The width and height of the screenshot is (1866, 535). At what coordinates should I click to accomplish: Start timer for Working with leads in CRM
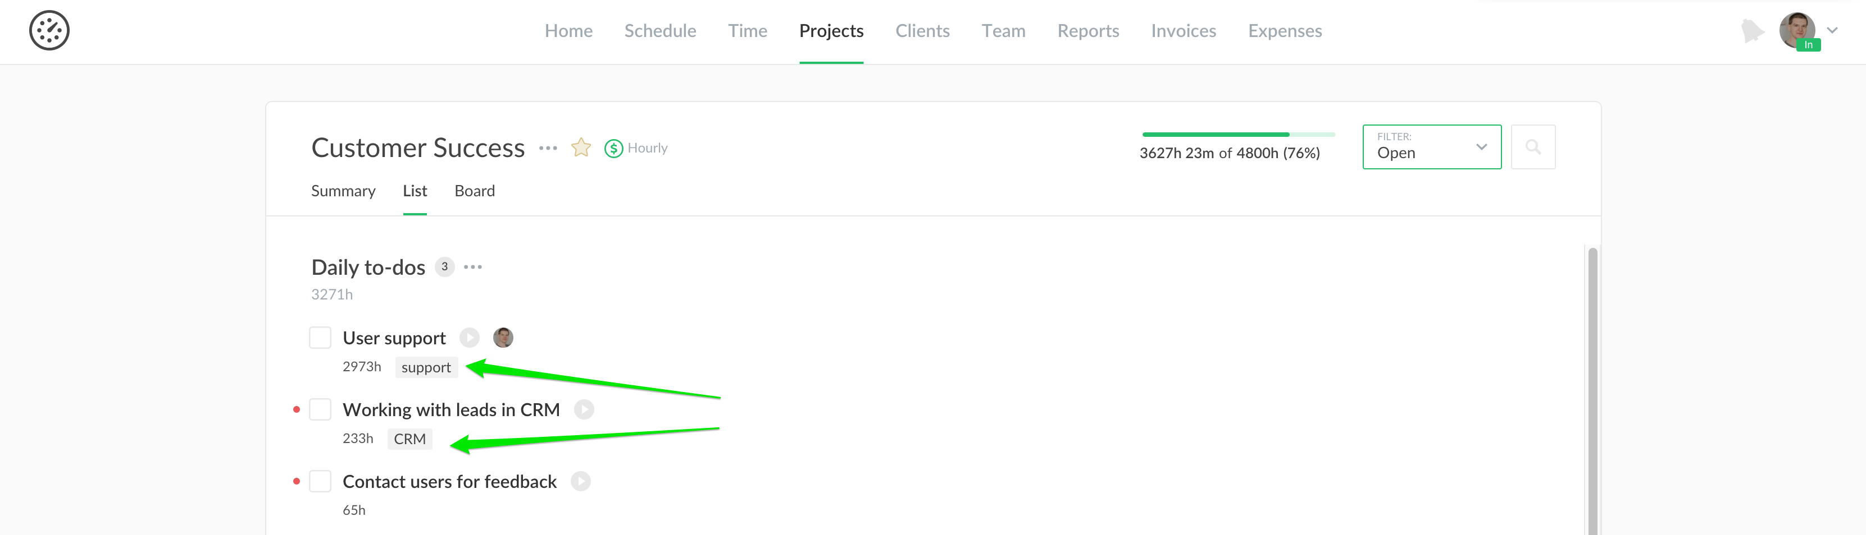[x=584, y=409]
